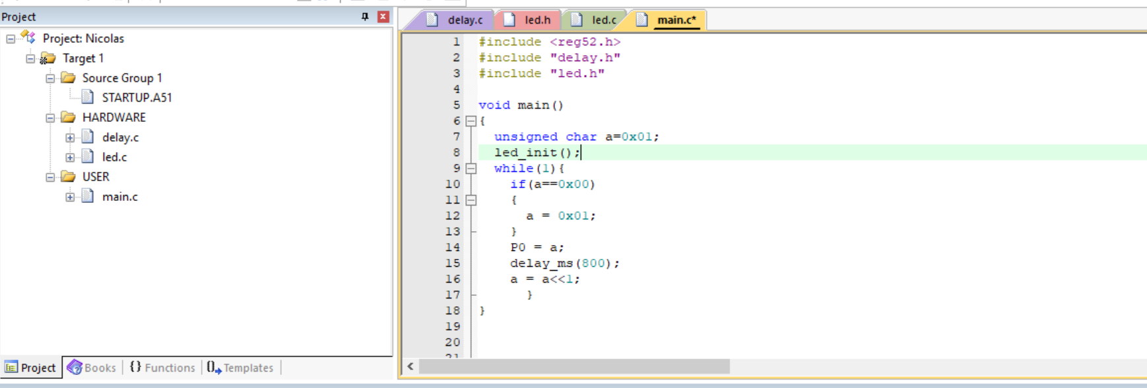Select the led.c file icon in the project tree

click(x=88, y=157)
